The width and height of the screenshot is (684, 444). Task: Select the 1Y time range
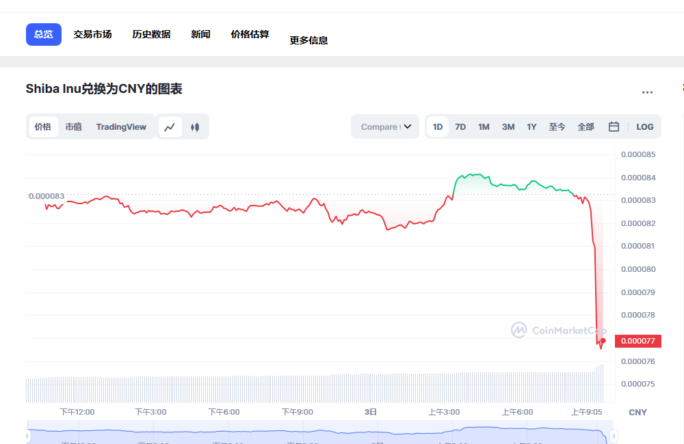pos(531,126)
